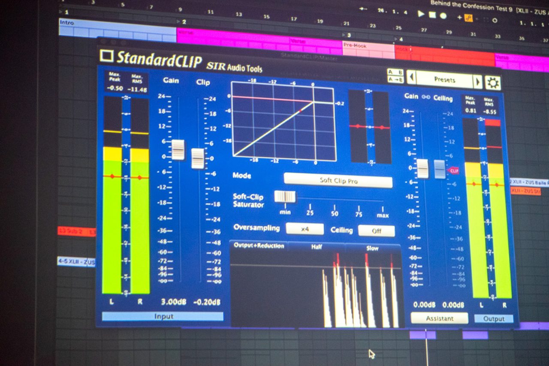Open the Oversampling x4 dropdown
This screenshot has width=549, height=366.
coord(305,229)
